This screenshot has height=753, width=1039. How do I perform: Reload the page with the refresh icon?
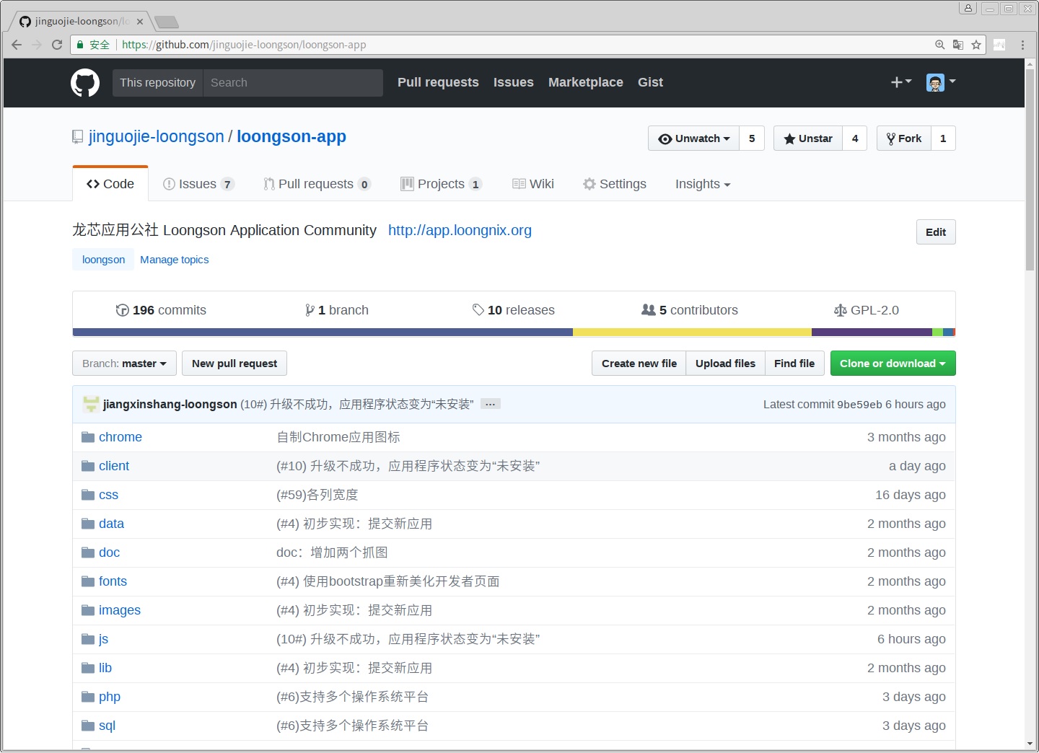click(x=57, y=45)
